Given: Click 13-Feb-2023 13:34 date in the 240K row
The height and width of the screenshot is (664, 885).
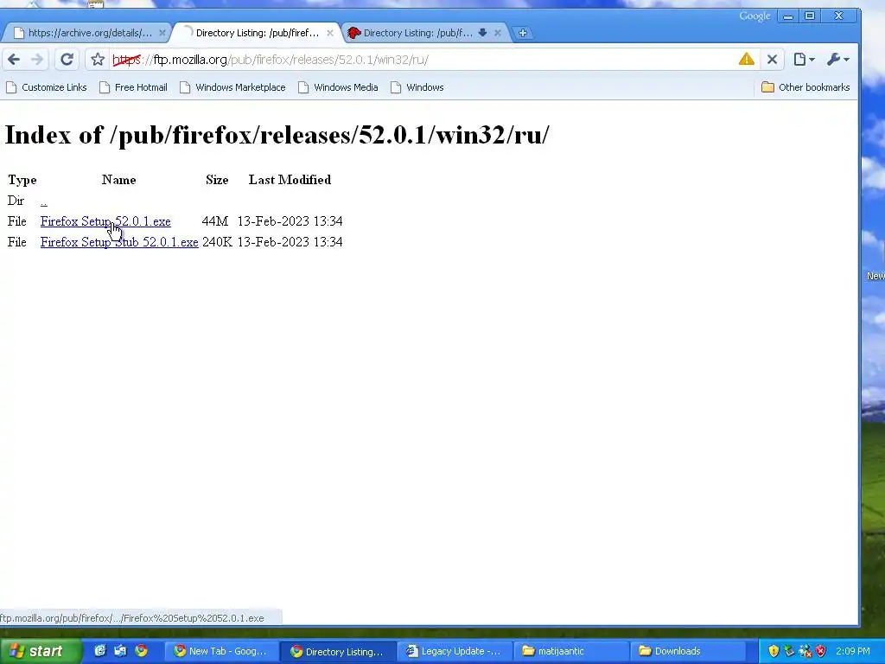Looking at the screenshot, I should (290, 242).
